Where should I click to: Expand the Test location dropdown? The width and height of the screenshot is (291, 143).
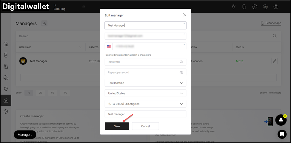click(145, 83)
